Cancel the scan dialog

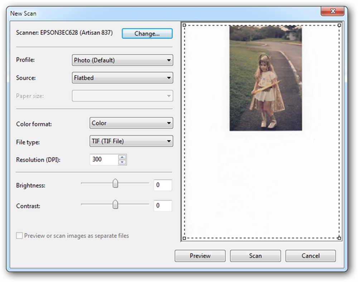(310, 256)
